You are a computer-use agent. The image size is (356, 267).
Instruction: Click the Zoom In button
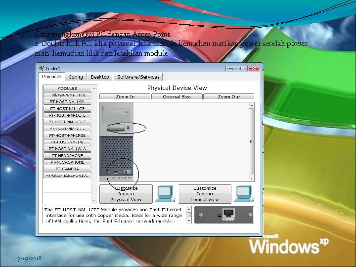point(125,97)
